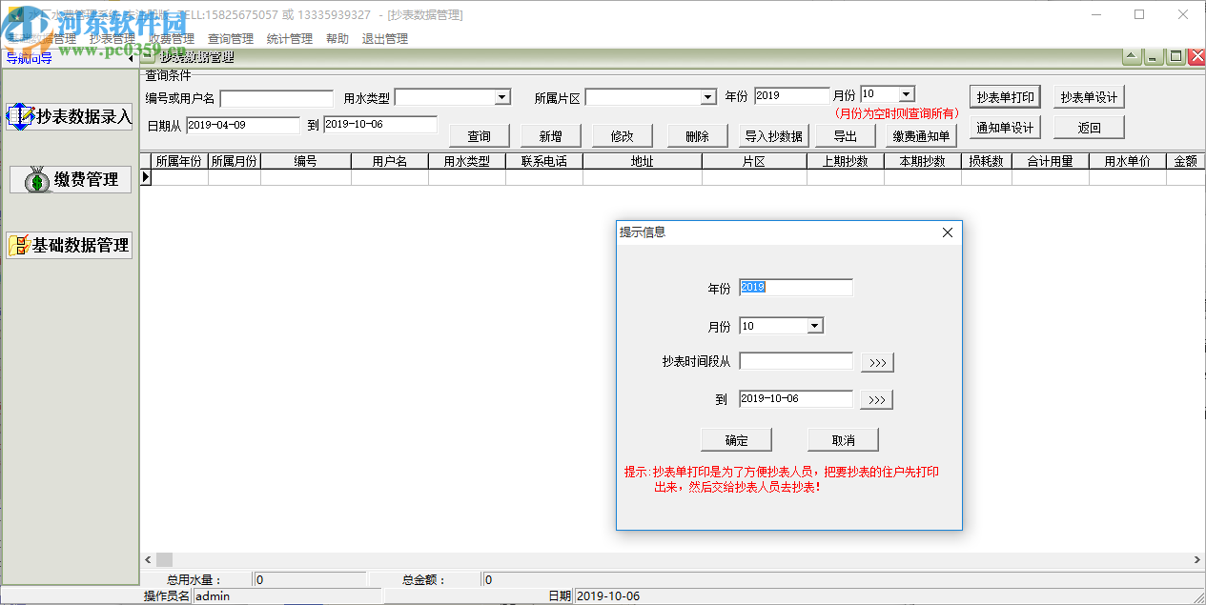
Task: Open the top 月份 month dropdown
Action: (906, 93)
